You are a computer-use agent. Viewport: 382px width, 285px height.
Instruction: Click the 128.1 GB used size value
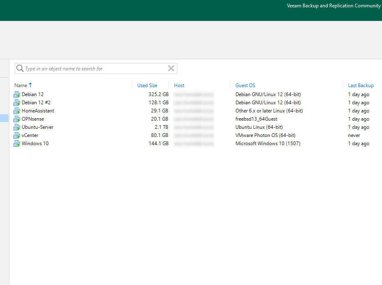158,103
